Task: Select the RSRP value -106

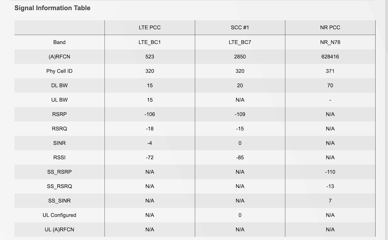Action: [x=150, y=114]
